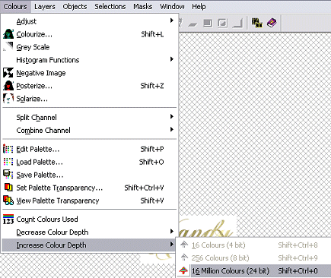Click the Save Palette icon
This screenshot has width=331, height=278.
(x=8, y=175)
